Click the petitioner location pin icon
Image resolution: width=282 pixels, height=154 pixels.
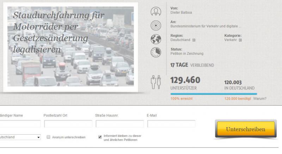click(x=156, y=11)
